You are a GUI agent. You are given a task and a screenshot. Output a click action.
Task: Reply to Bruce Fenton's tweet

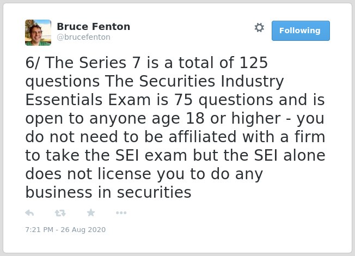click(29, 213)
